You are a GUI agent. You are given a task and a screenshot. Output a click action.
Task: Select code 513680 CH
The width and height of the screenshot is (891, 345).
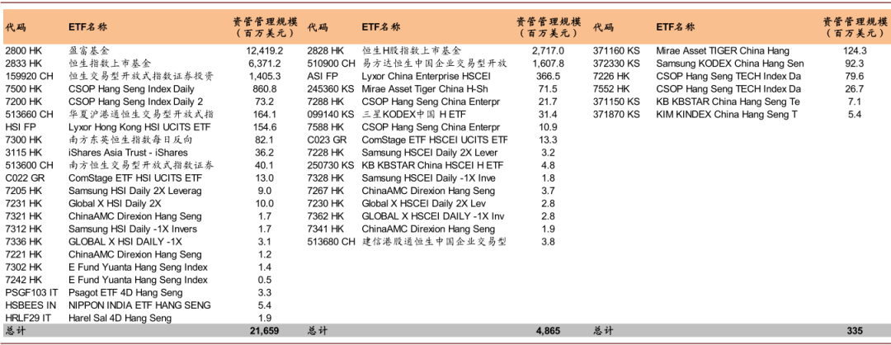pyautogui.click(x=332, y=242)
